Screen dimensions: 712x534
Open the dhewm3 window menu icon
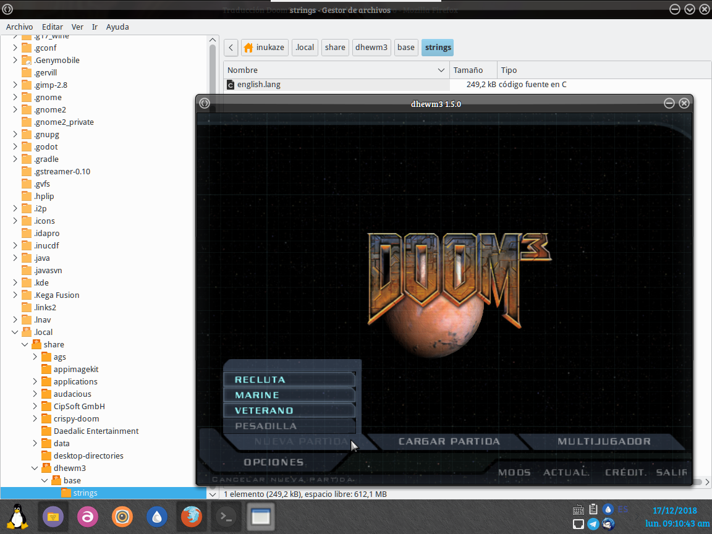click(x=205, y=104)
